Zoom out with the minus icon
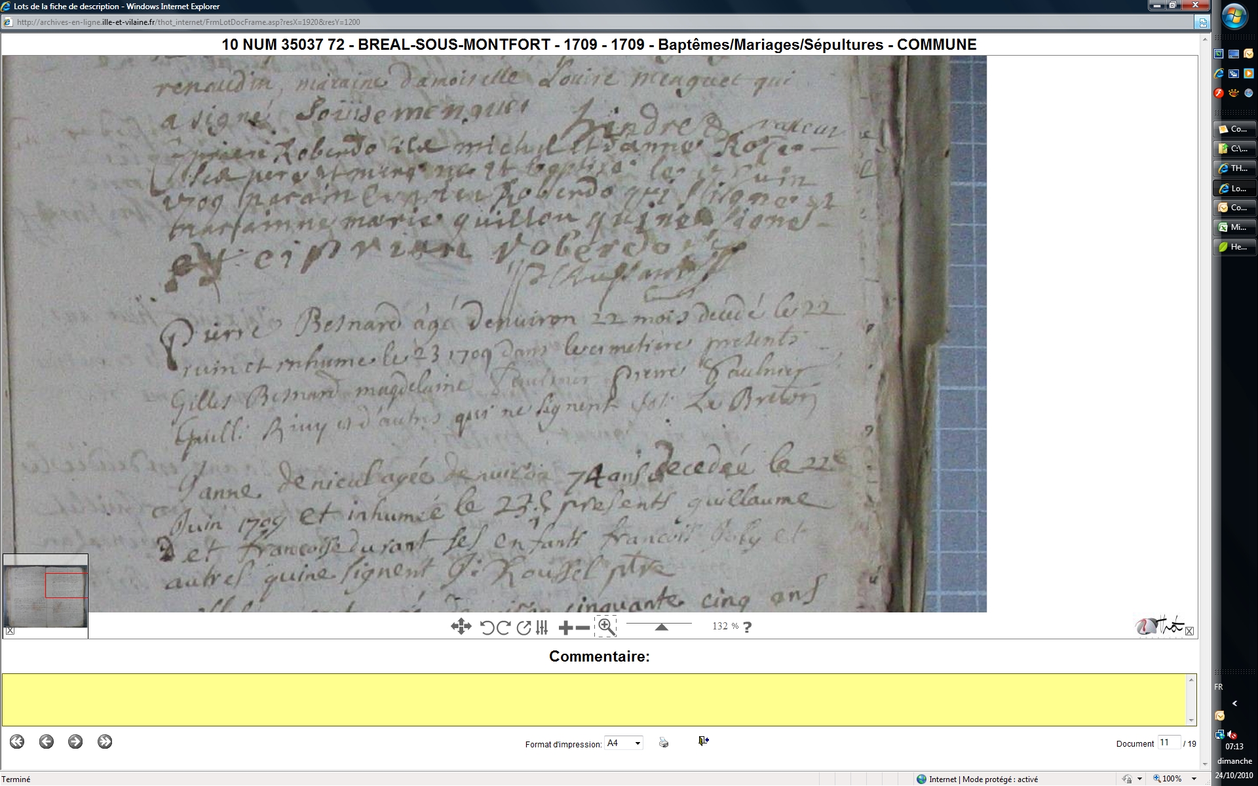 tap(582, 627)
